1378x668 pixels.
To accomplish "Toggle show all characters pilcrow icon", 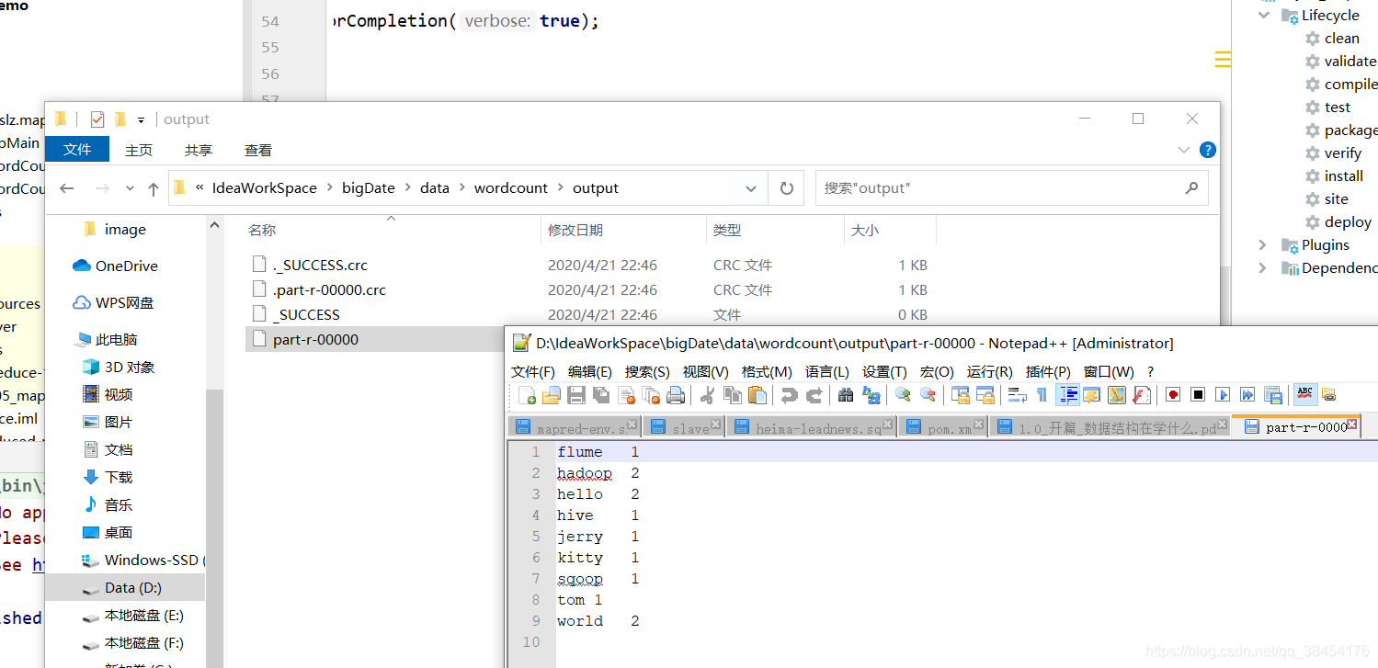I will tap(1042, 395).
